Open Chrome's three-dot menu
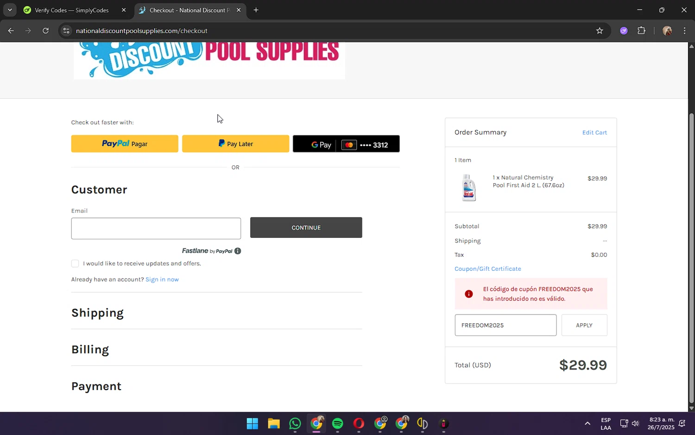The width and height of the screenshot is (695, 435). [685, 31]
